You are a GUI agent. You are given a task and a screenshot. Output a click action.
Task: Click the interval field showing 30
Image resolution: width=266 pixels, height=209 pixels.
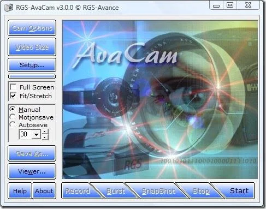pyautogui.click(x=26, y=134)
